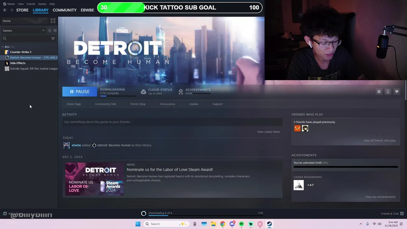The height and width of the screenshot is (229, 407).
Task: Open game settings gear icon
Action: point(379,92)
